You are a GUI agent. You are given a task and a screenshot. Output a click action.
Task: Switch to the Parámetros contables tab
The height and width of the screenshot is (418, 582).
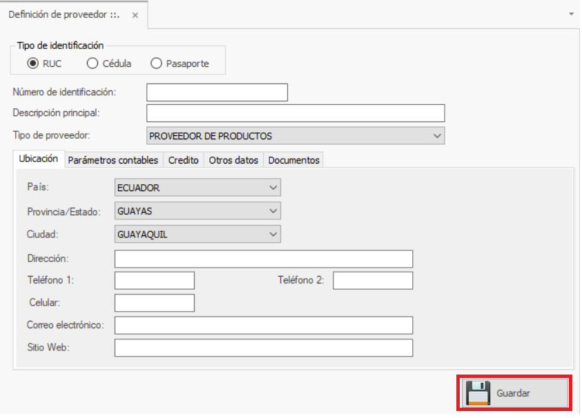coord(113,160)
